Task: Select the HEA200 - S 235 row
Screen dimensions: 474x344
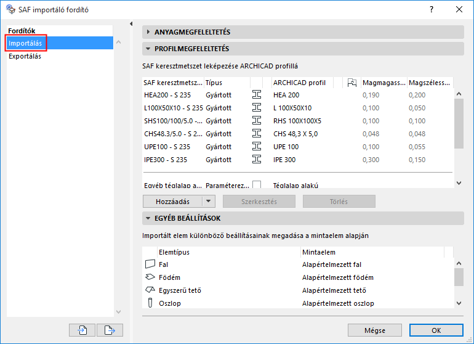Action: [x=298, y=95]
